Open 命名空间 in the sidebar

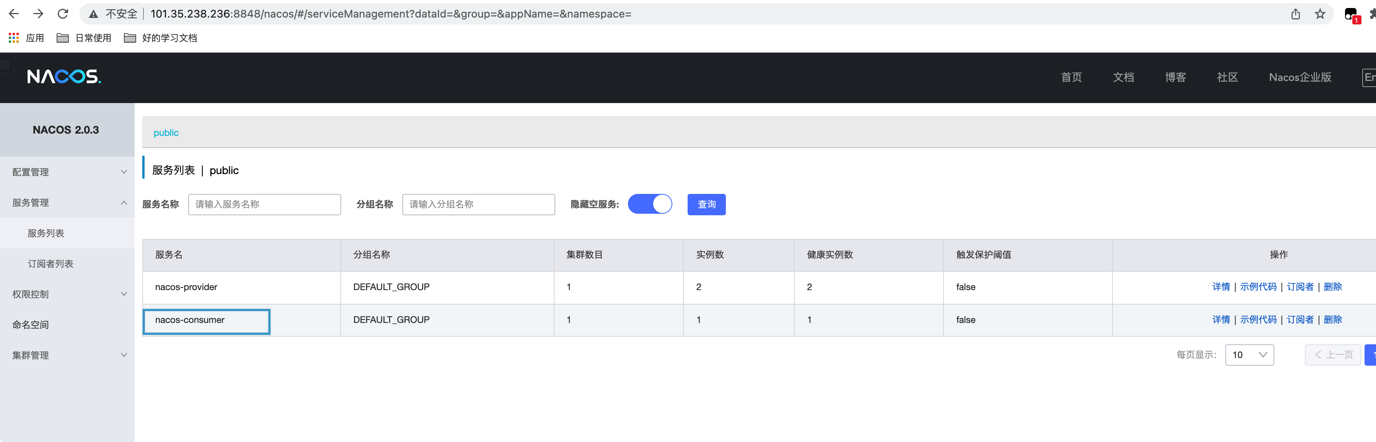31,325
